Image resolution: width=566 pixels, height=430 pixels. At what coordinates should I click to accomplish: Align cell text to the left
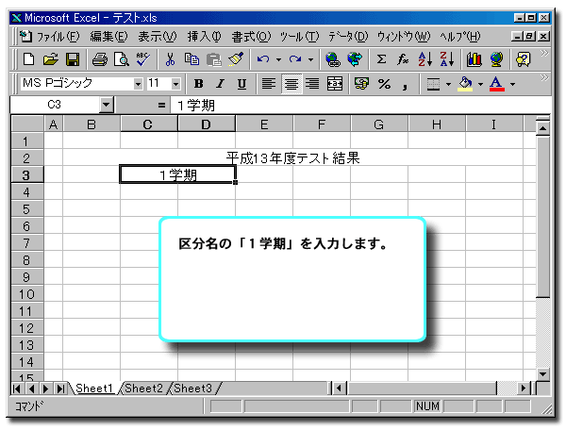click(269, 84)
